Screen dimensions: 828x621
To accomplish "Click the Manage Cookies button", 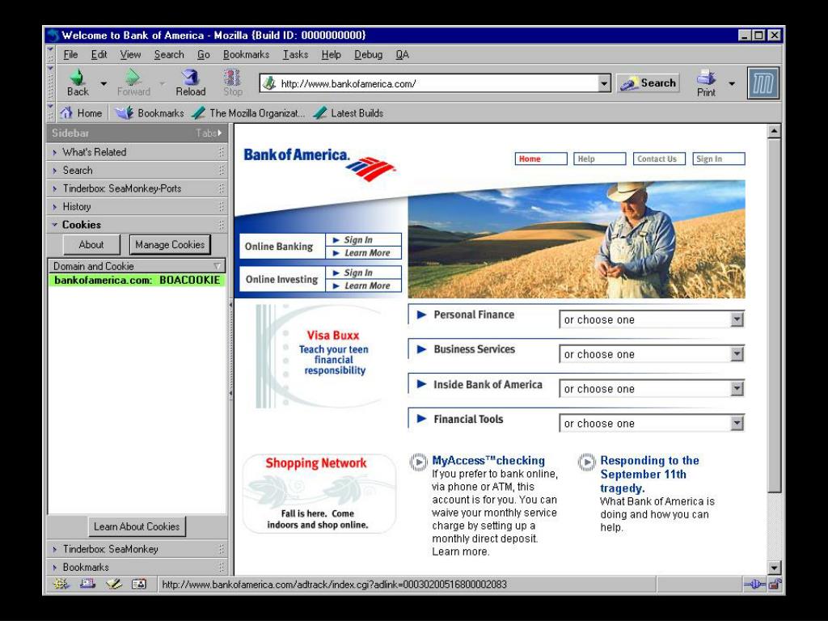I will (170, 245).
